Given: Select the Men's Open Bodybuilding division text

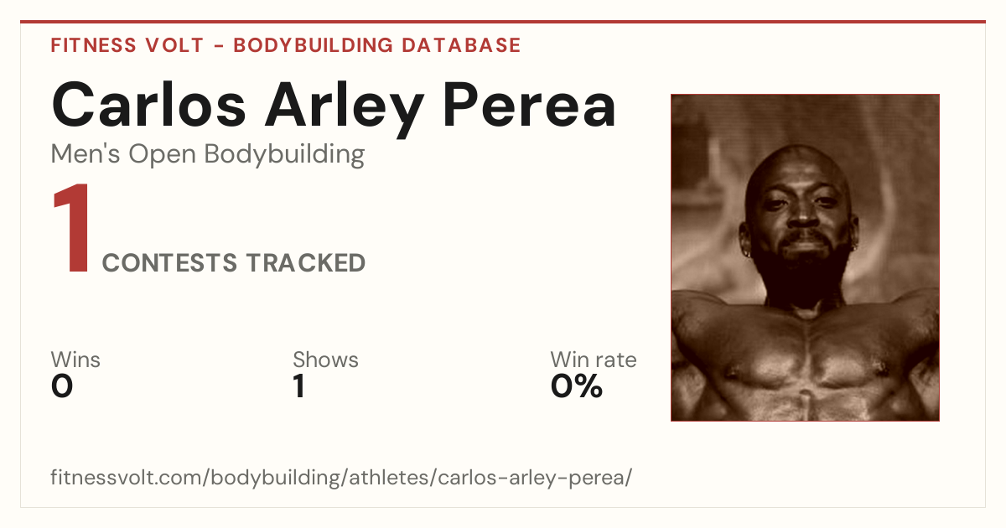Looking at the screenshot, I should (x=208, y=155).
